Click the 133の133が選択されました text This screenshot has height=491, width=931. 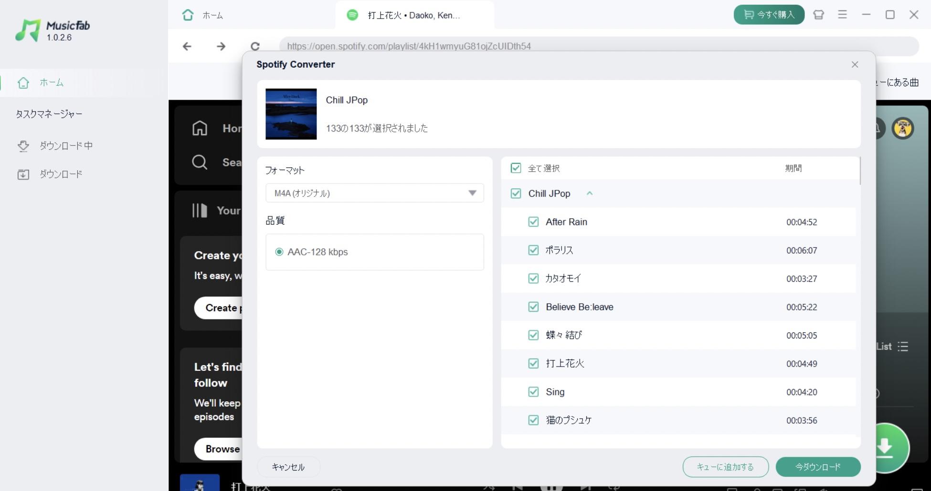[x=377, y=128]
